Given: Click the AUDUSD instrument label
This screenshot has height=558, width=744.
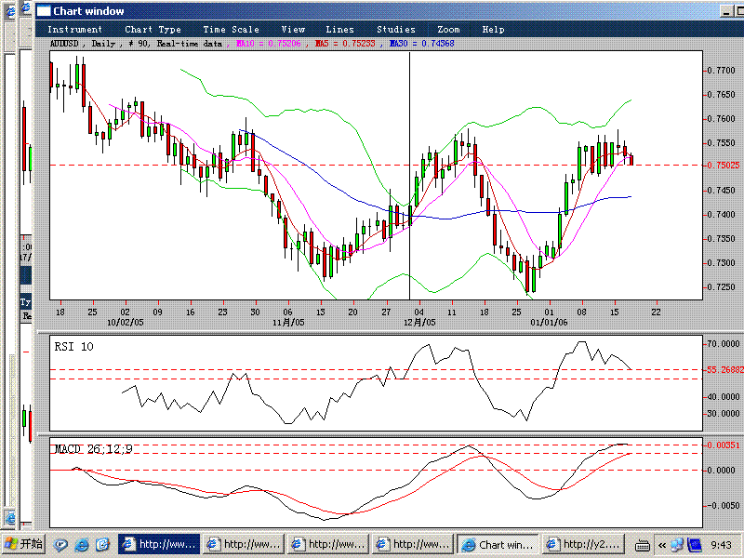Looking at the screenshot, I should coord(64,43).
